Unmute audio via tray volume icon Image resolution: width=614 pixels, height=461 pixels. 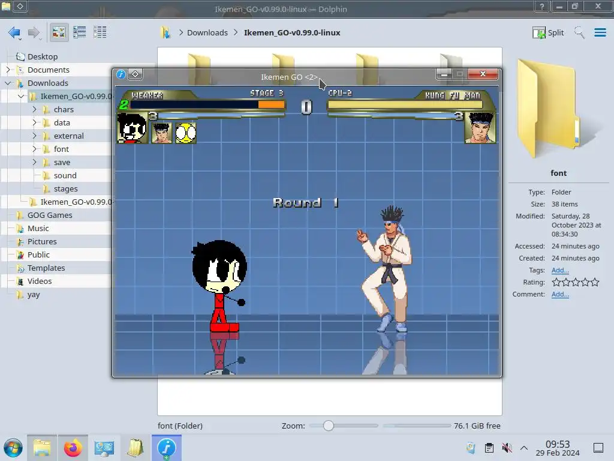coord(507,448)
